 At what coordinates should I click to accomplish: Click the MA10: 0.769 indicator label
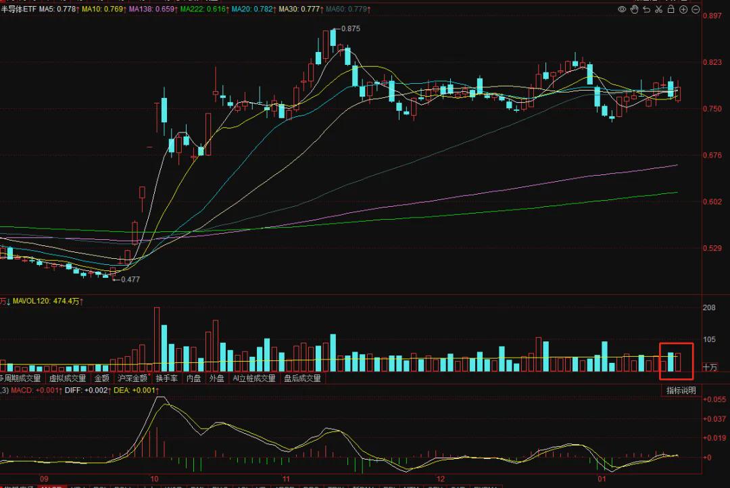coord(105,9)
